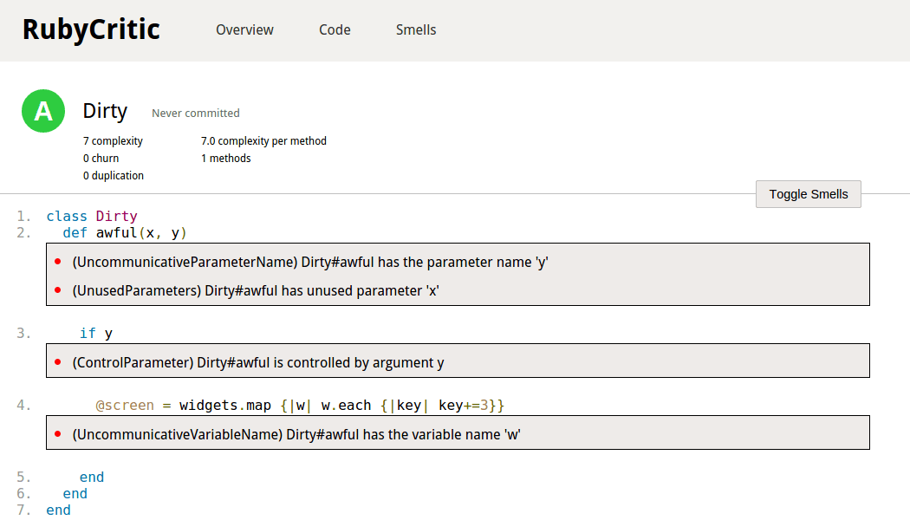Click line number 1
910x520 pixels.
tap(23, 217)
